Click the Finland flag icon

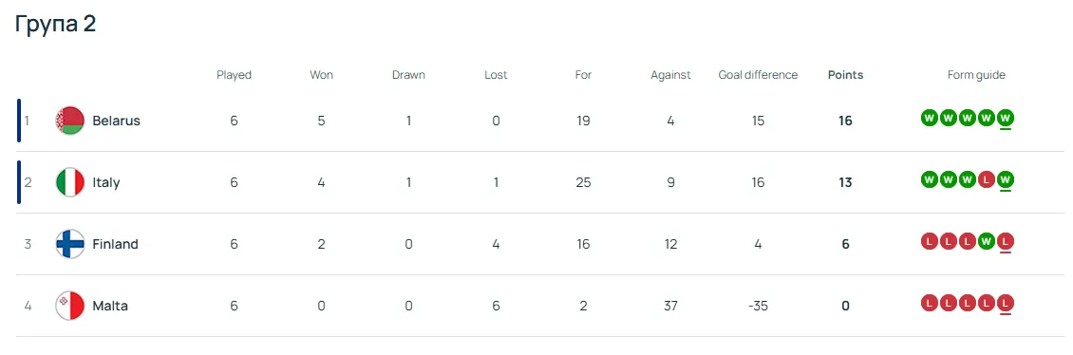(70, 244)
